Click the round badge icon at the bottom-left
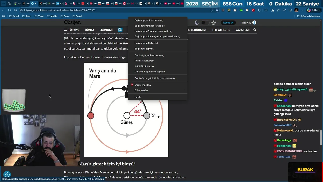Viewport: 323px width, 182px height. (7, 174)
